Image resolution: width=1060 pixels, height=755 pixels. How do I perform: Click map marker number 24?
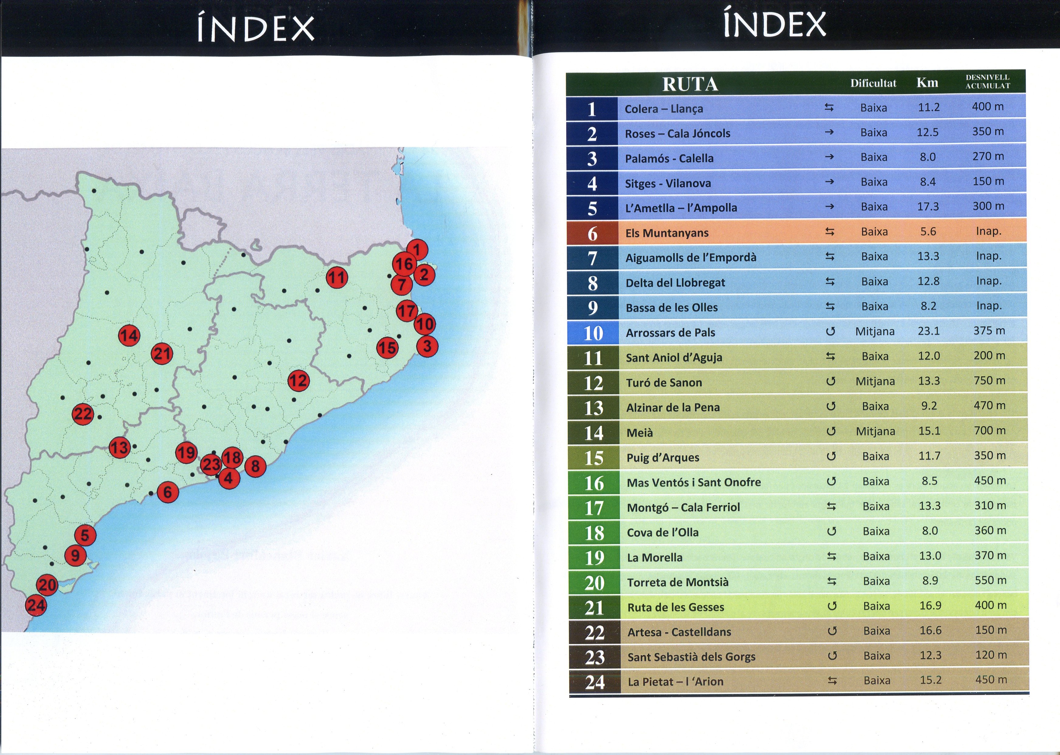(36, 605)
